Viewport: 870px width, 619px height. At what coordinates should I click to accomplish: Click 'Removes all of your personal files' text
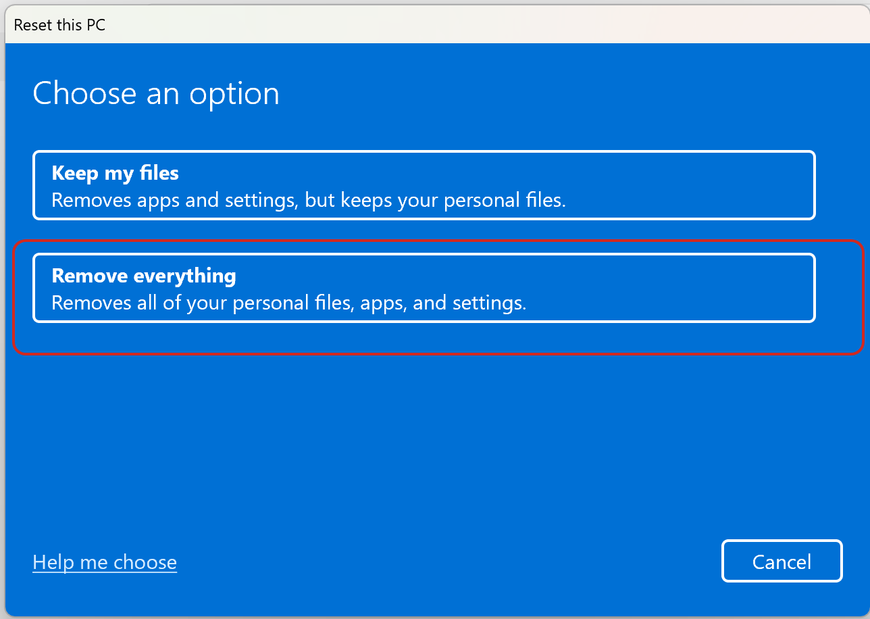pyautogui.click(x=203, y=303)
